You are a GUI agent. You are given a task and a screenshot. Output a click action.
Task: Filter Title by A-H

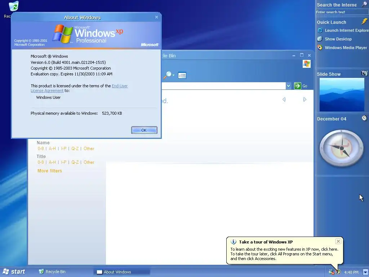coord(52,162)
